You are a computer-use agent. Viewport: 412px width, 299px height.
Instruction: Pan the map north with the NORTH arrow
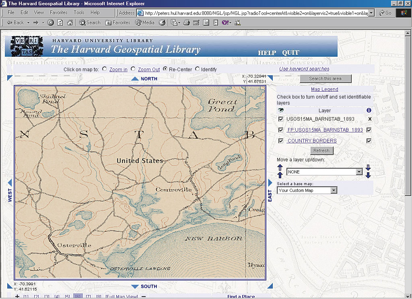[x=135, y=78]
